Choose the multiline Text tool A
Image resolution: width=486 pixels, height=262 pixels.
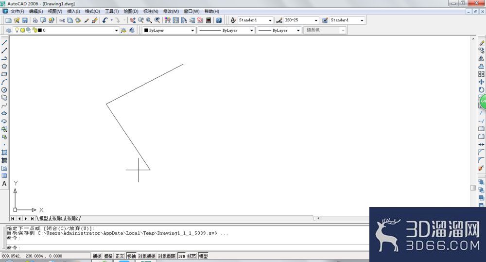[4, 184]
